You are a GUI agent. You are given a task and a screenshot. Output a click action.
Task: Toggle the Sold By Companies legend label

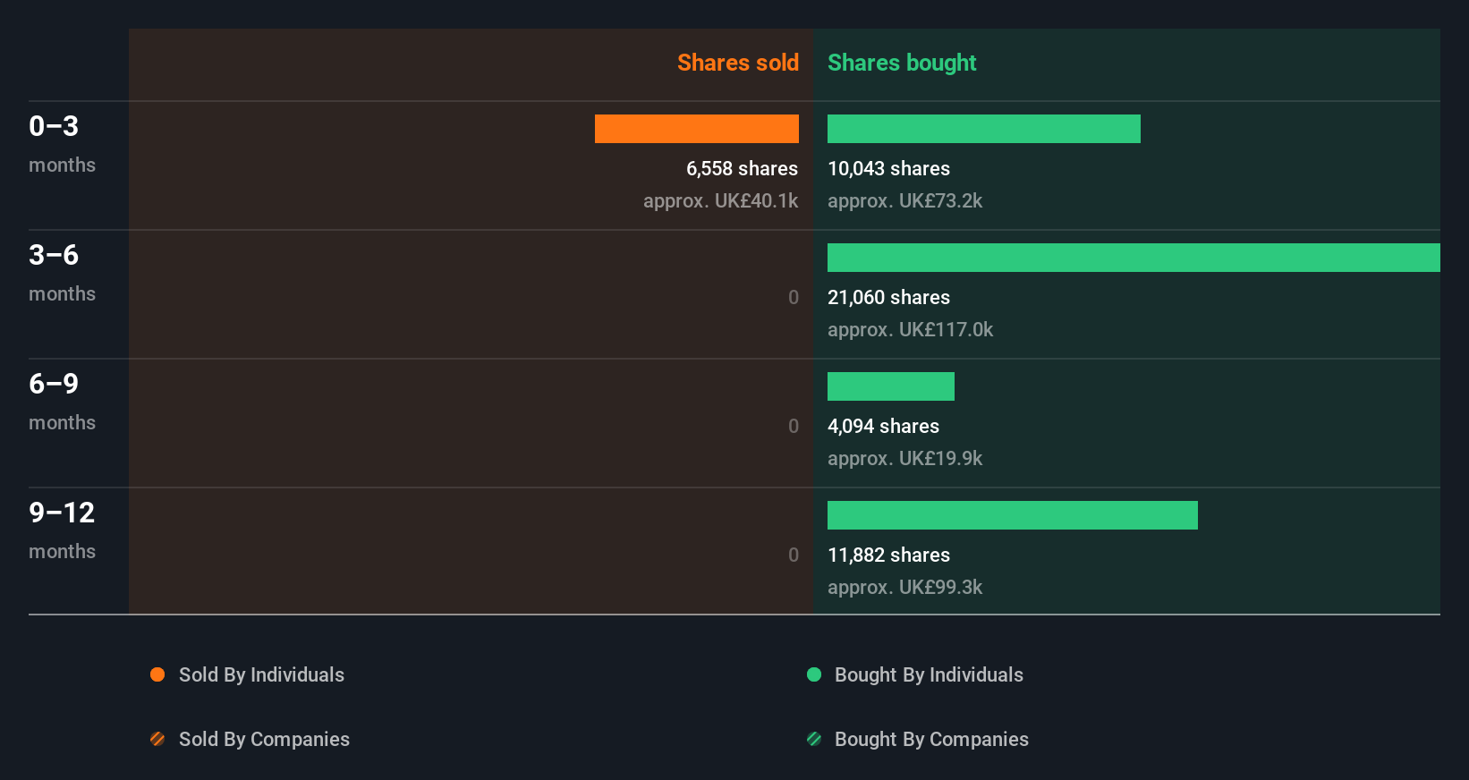(x=264, y=739)
